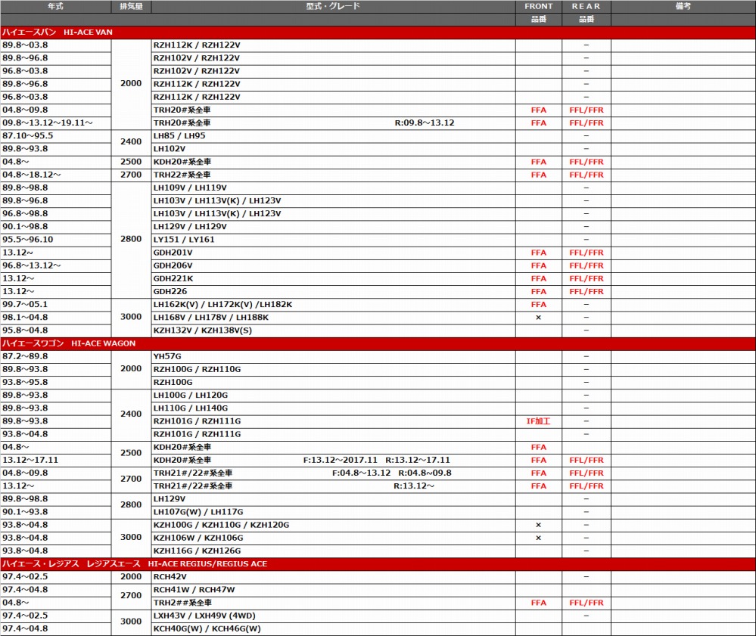756x636 pixels.
Task: Click the × mark in the LH168V row
Action: [539, 318]
